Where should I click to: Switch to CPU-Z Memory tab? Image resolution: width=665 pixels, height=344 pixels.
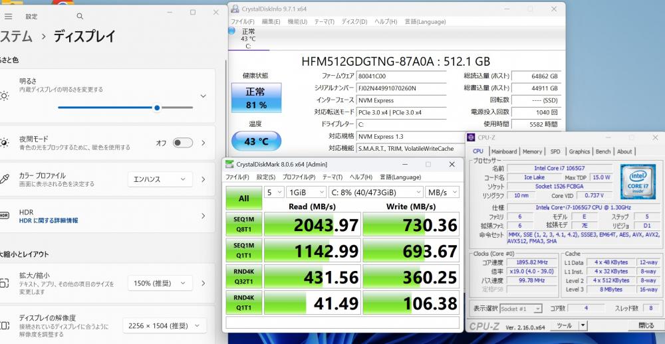pos(532,151)
